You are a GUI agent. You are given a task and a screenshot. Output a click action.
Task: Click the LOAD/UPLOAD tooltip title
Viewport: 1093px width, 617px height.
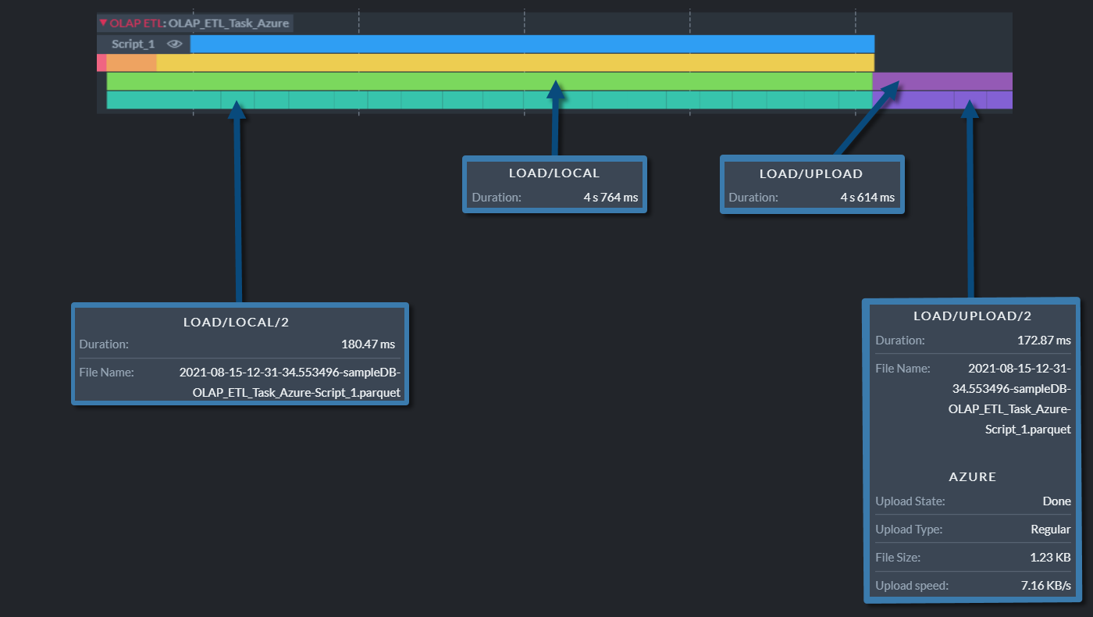tap(811, 173)
